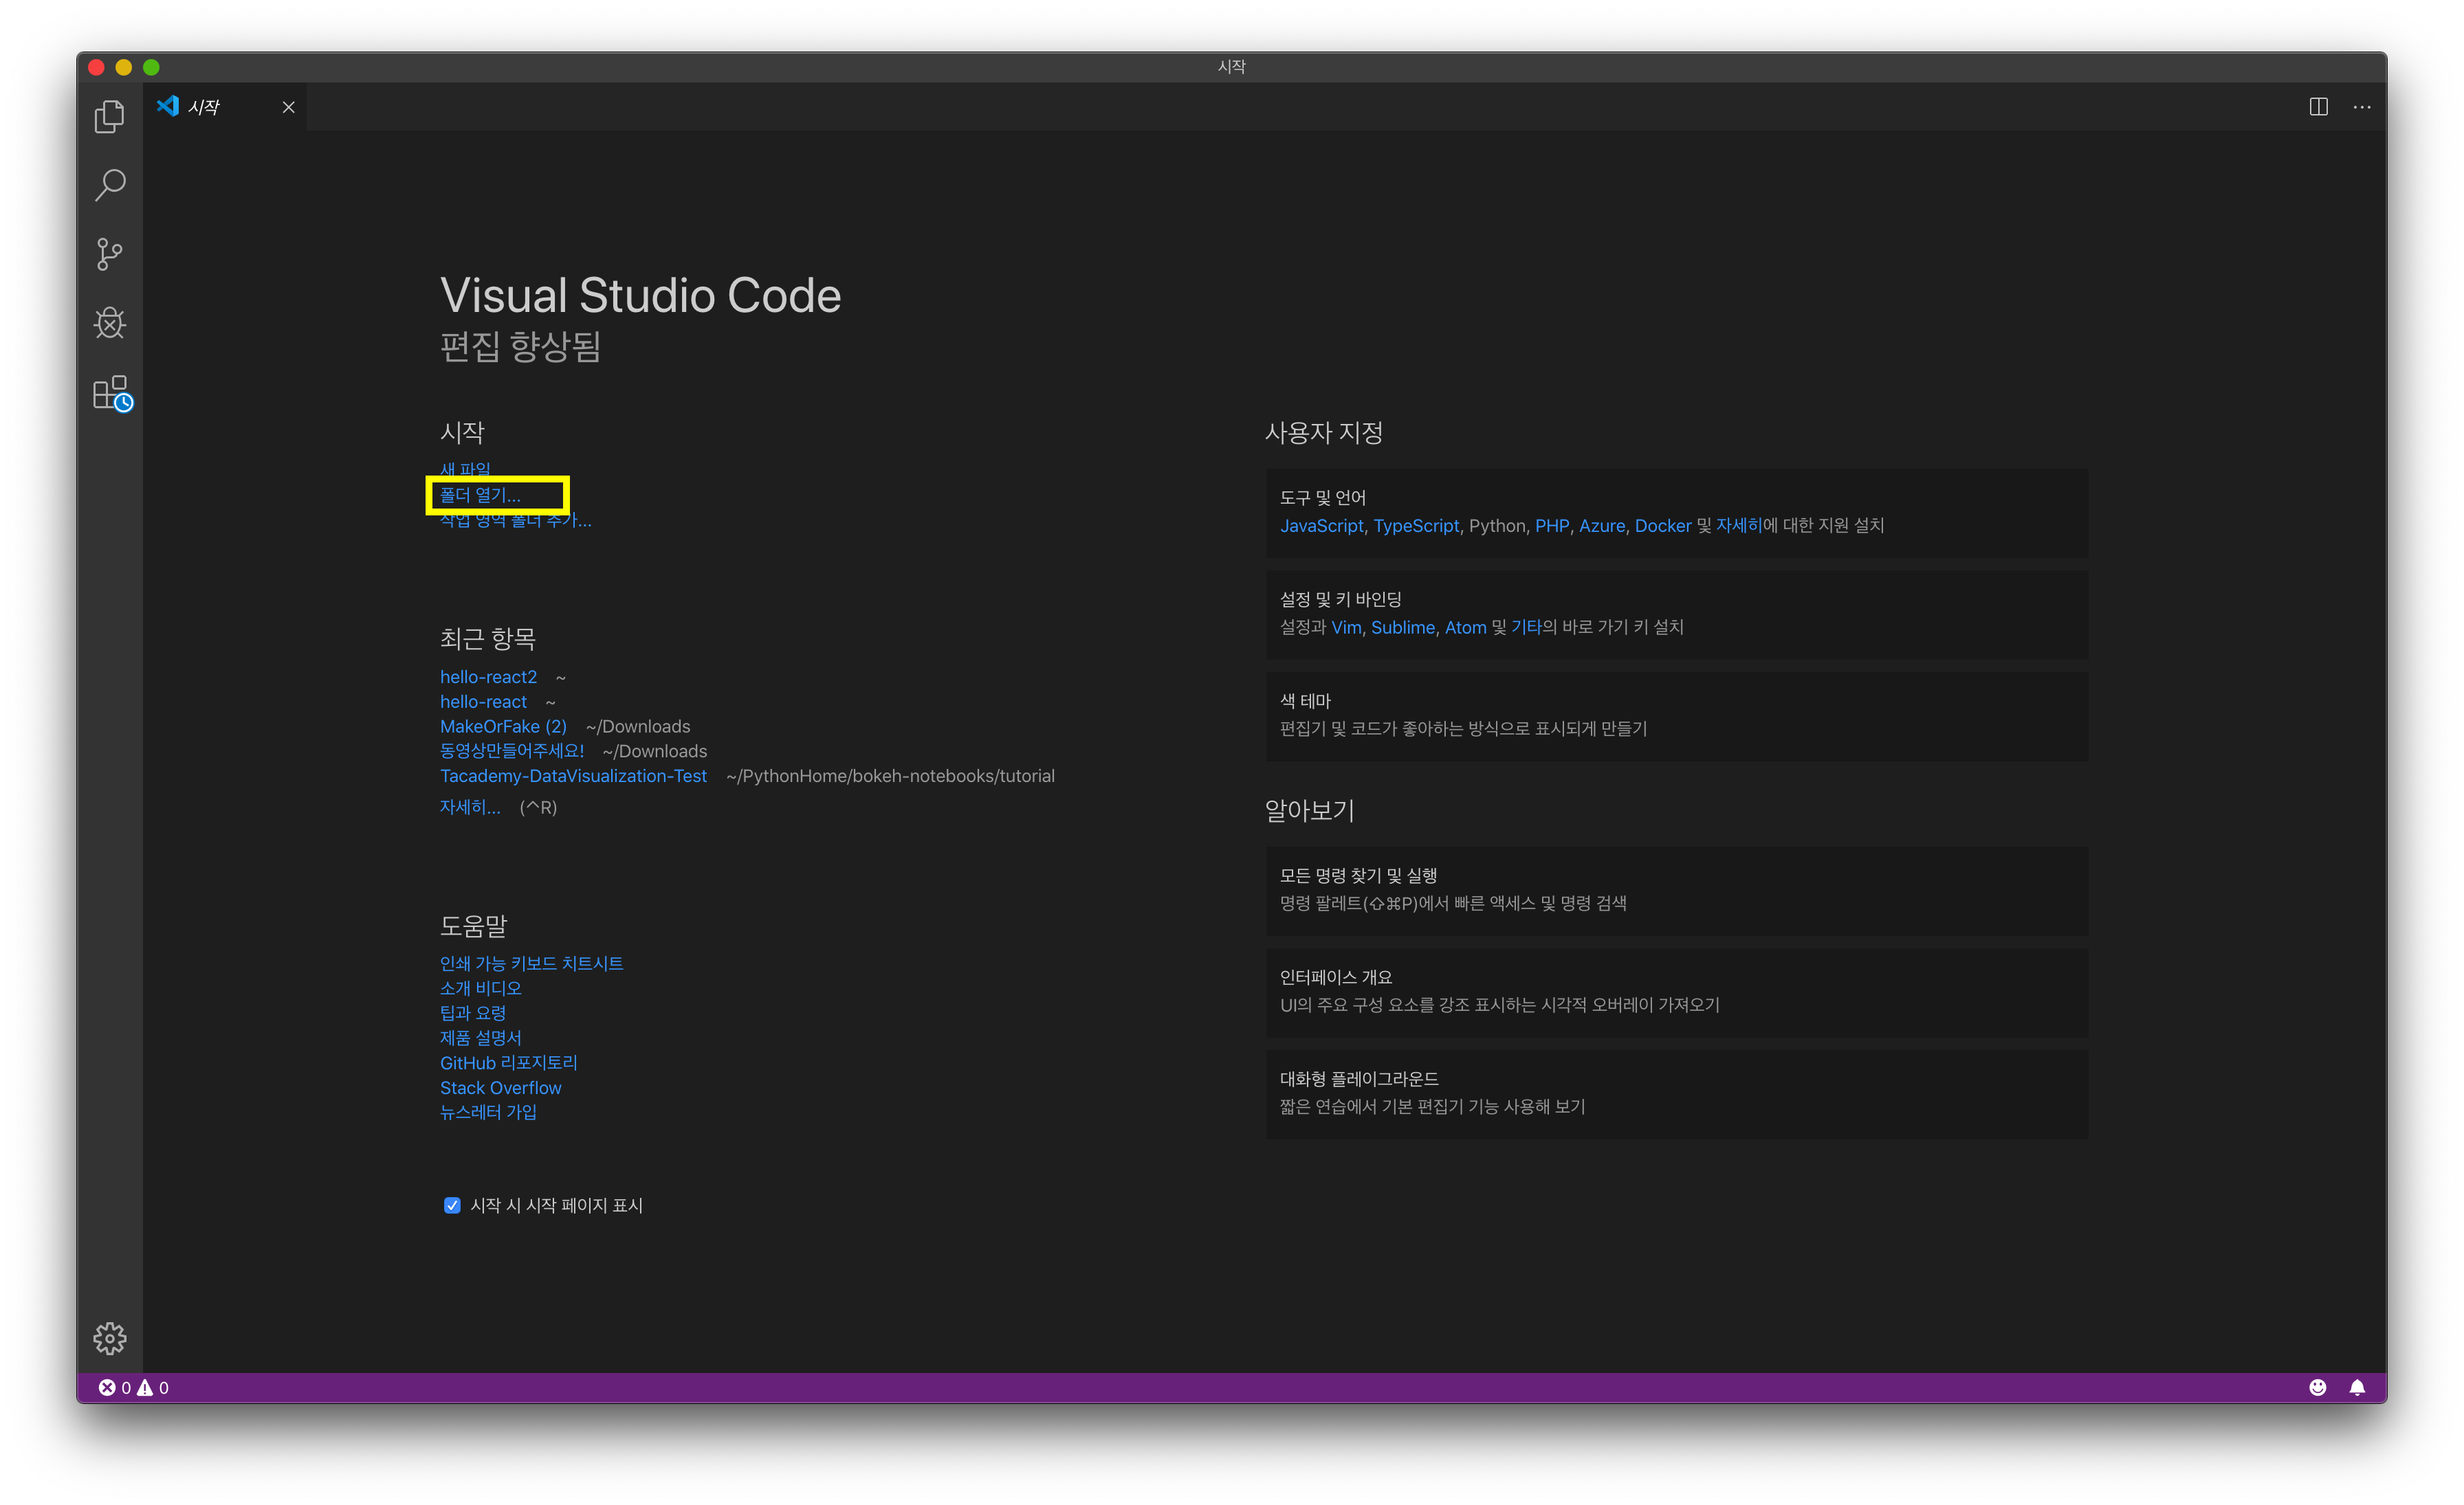Install Docker support link
Screen dimensions: 2464x1505
1662,526
